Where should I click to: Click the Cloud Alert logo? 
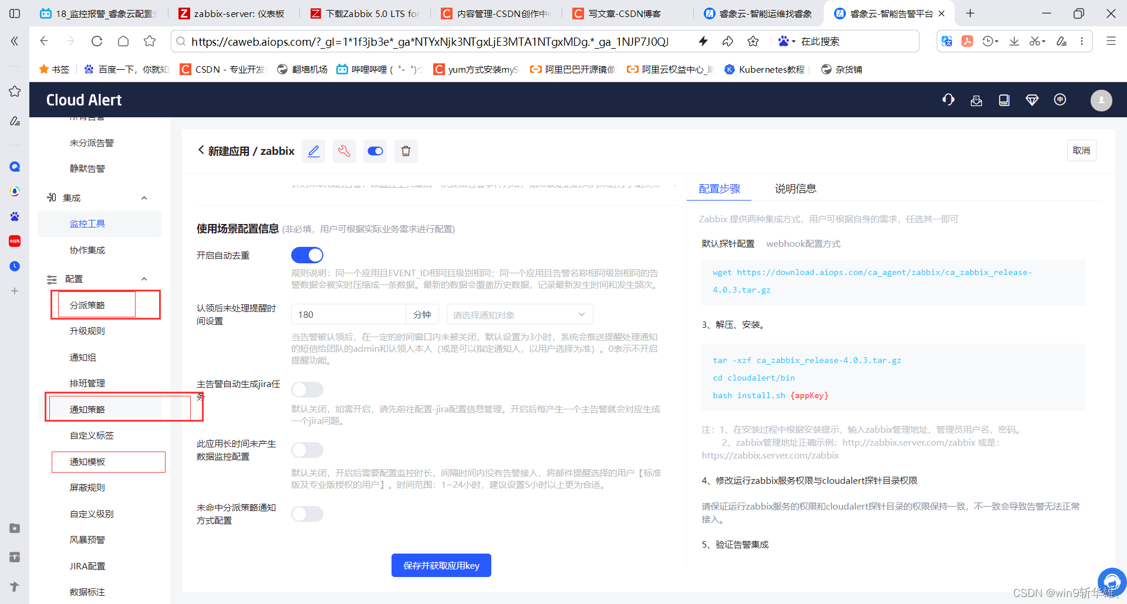(x=84, y=100)
